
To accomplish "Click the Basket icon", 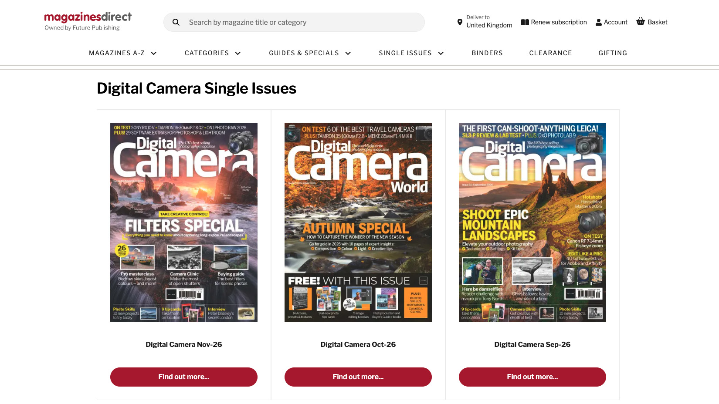I will pos(641,21).
